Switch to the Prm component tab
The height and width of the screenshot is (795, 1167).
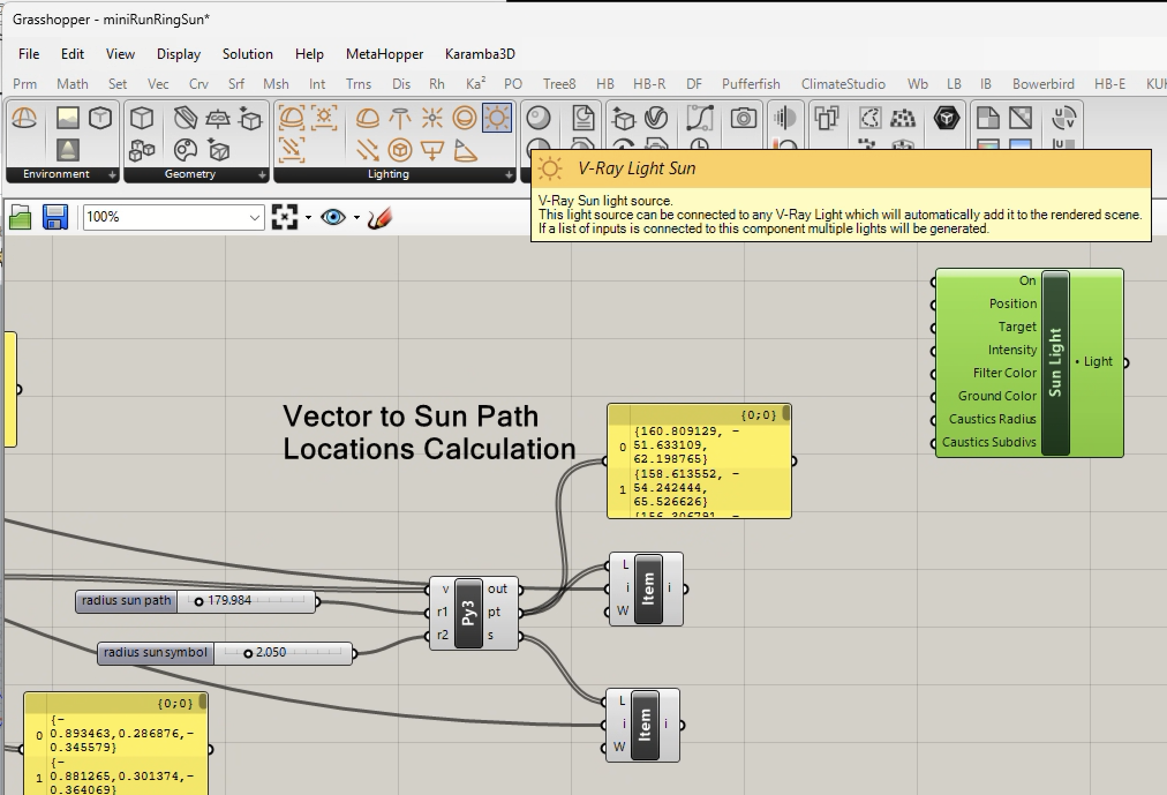pyautogui.click(x=25, y=84)
